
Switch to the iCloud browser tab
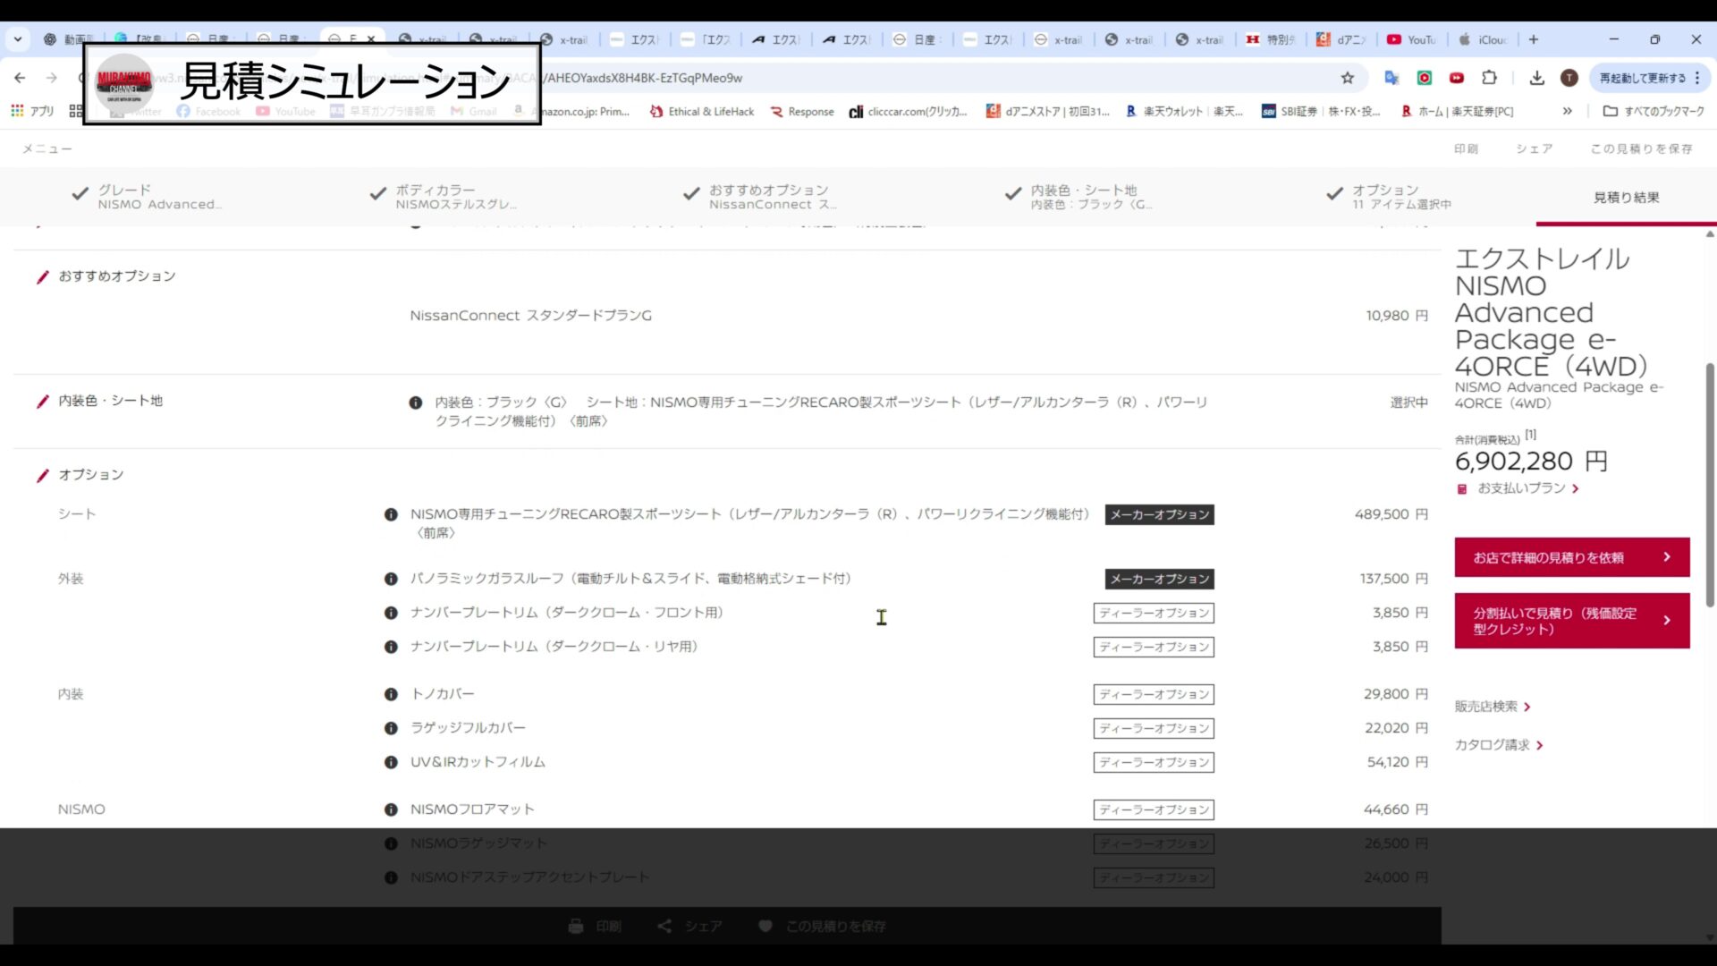(x=1483, y=39)
